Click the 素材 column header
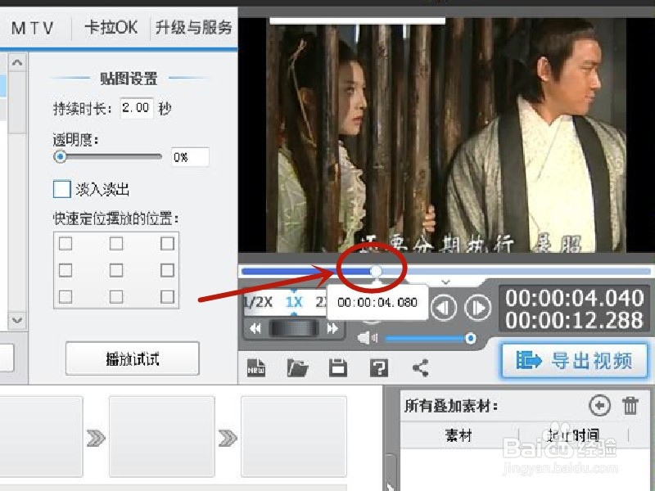Viewport: 655px width, 491px height. [x=458, y=435]
